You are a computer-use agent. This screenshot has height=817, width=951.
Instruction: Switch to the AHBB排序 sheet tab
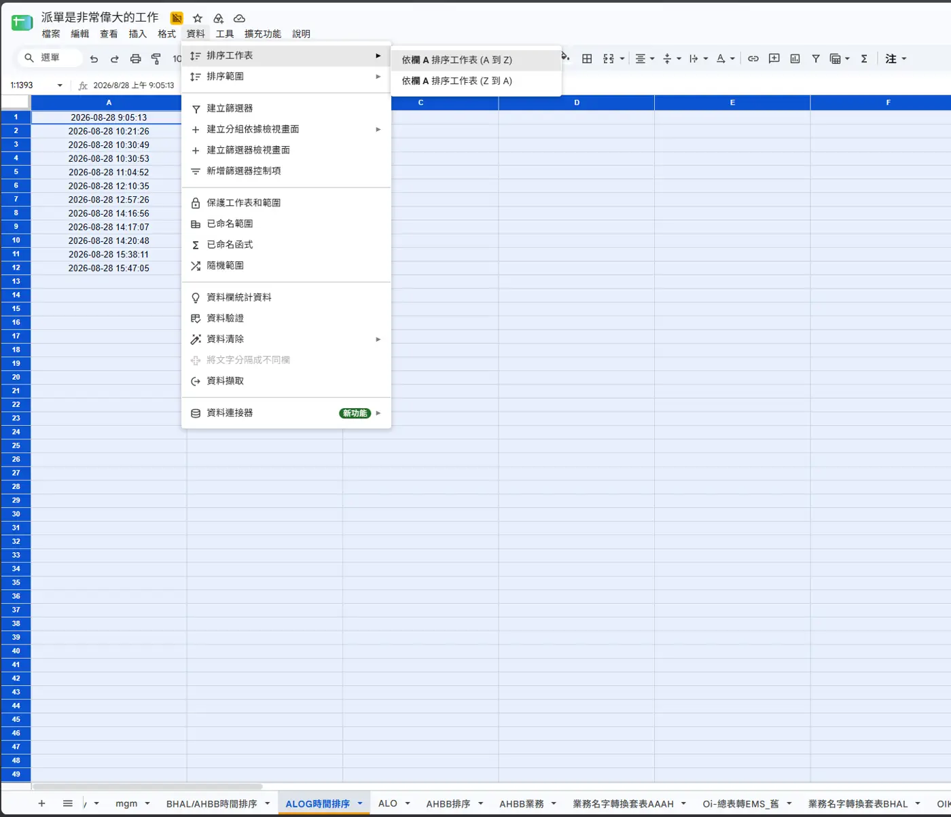(x=448, y=803)
